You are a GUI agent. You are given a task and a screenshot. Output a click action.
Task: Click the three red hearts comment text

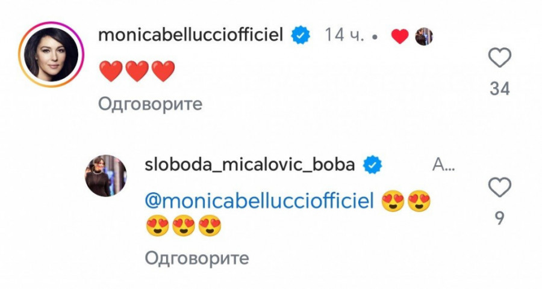pyautogui.click(x=136, y=71)
